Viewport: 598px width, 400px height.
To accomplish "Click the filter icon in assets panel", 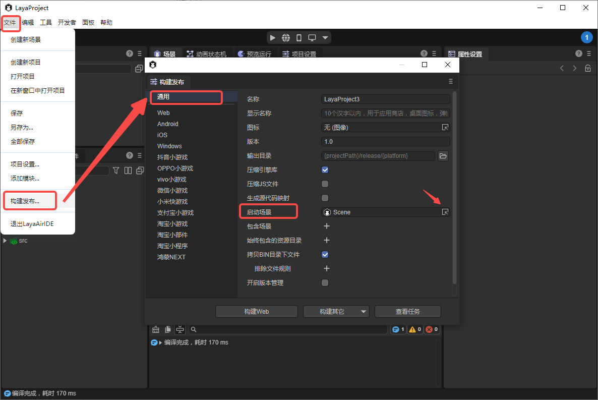I will [x=116, y=170].
